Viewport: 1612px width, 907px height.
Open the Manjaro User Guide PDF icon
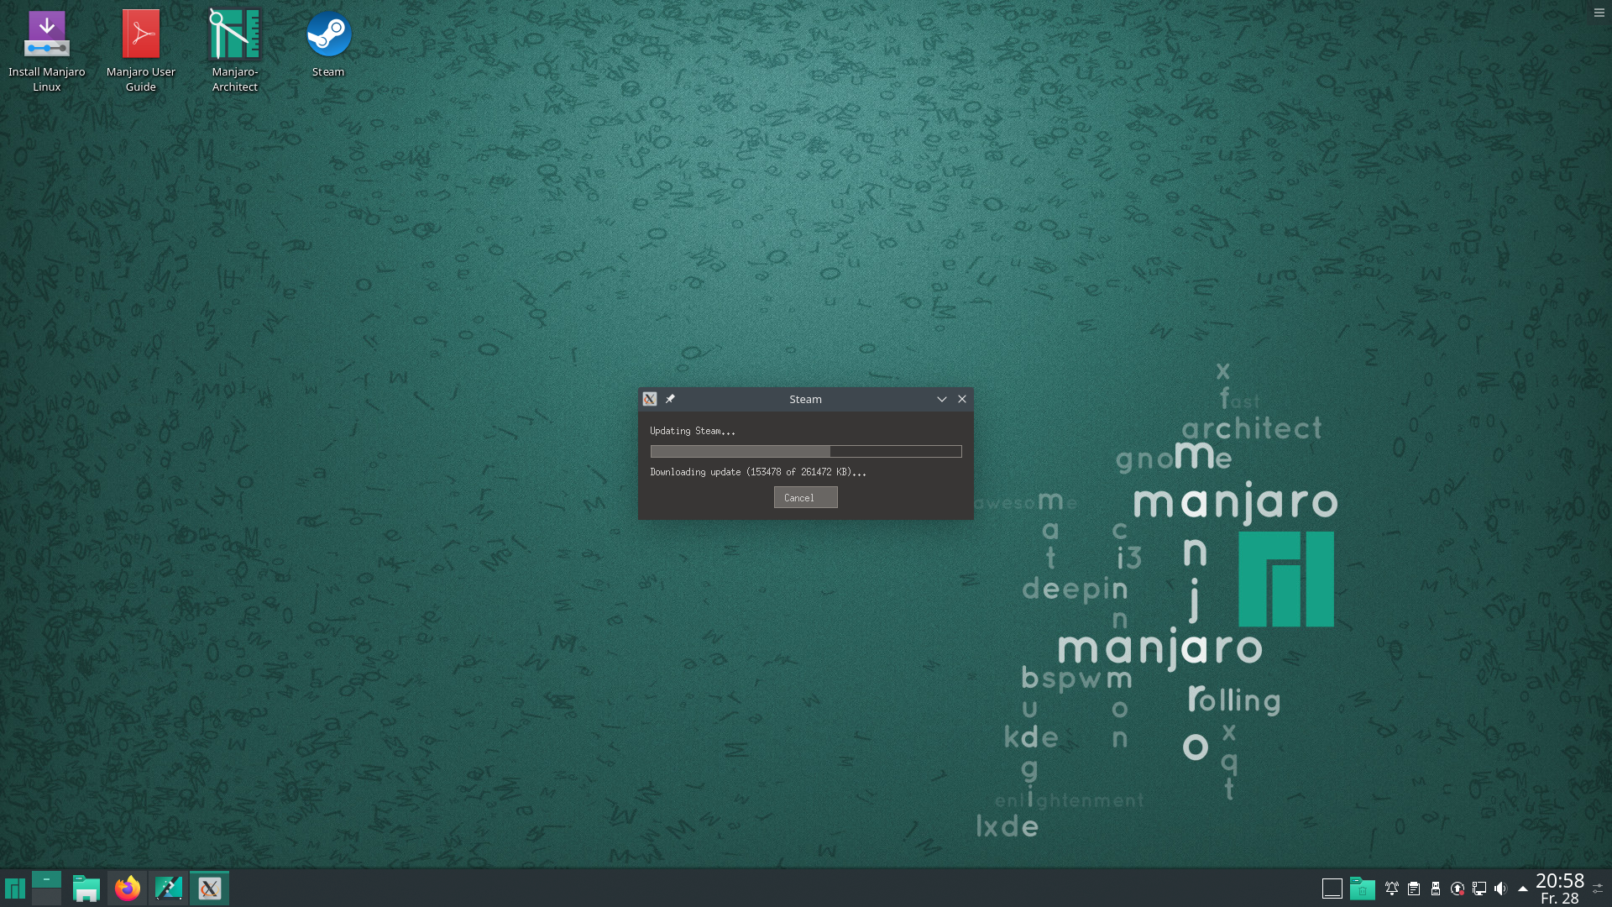pos(141,50)
